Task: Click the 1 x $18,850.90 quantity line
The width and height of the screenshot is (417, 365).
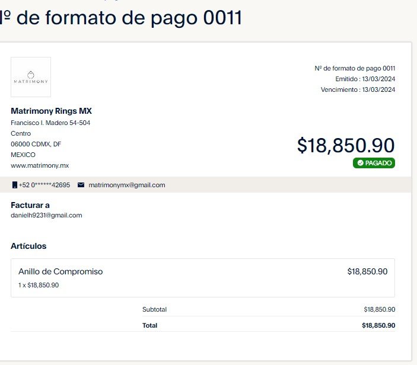Action: (x=39, y=285)
